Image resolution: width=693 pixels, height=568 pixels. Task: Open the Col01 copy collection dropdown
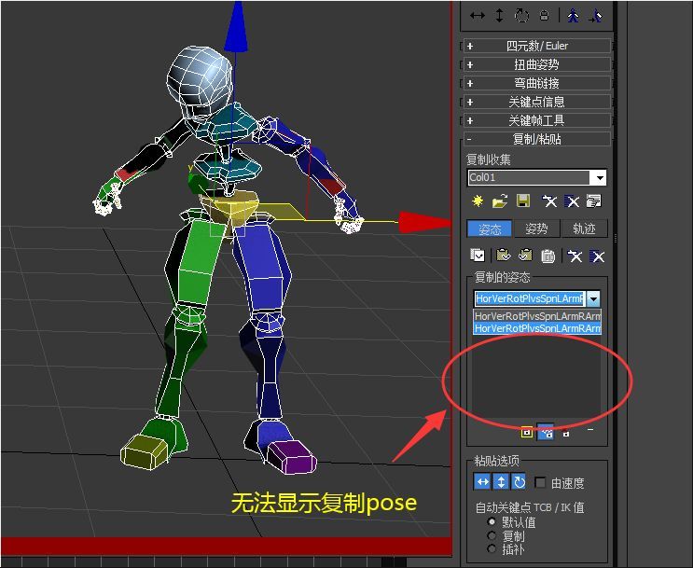pyautogui.click(x=600, y=178)
